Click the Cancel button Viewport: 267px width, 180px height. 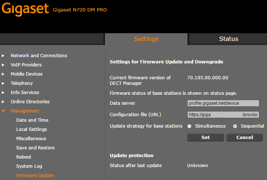pos(245,138)
